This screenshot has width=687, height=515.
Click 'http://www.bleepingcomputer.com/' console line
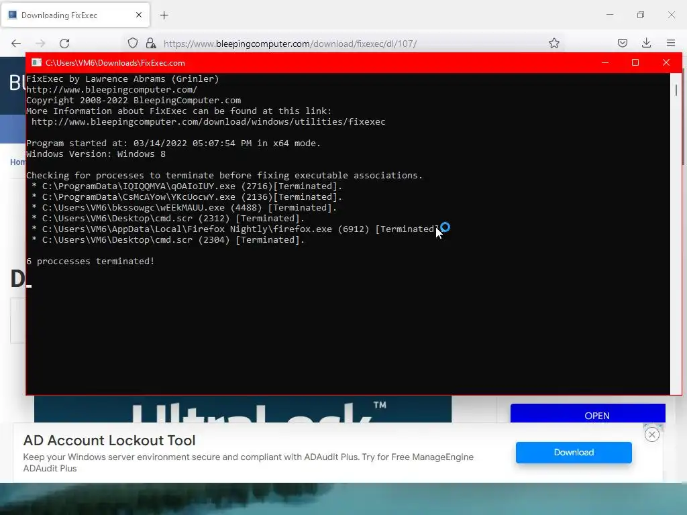click(112, 90)
